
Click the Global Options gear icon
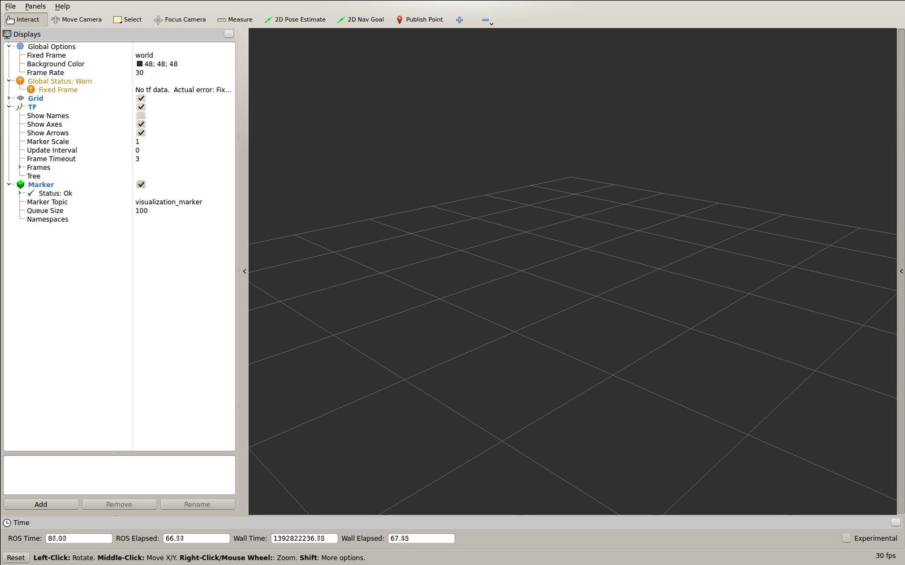(20, 46)
